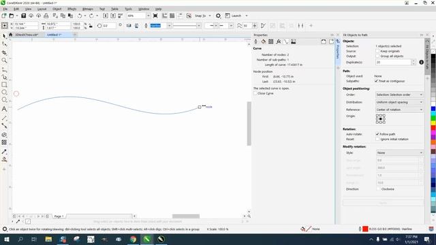
Task: Open the Distribution dropdown
Action: pos(399,102)
